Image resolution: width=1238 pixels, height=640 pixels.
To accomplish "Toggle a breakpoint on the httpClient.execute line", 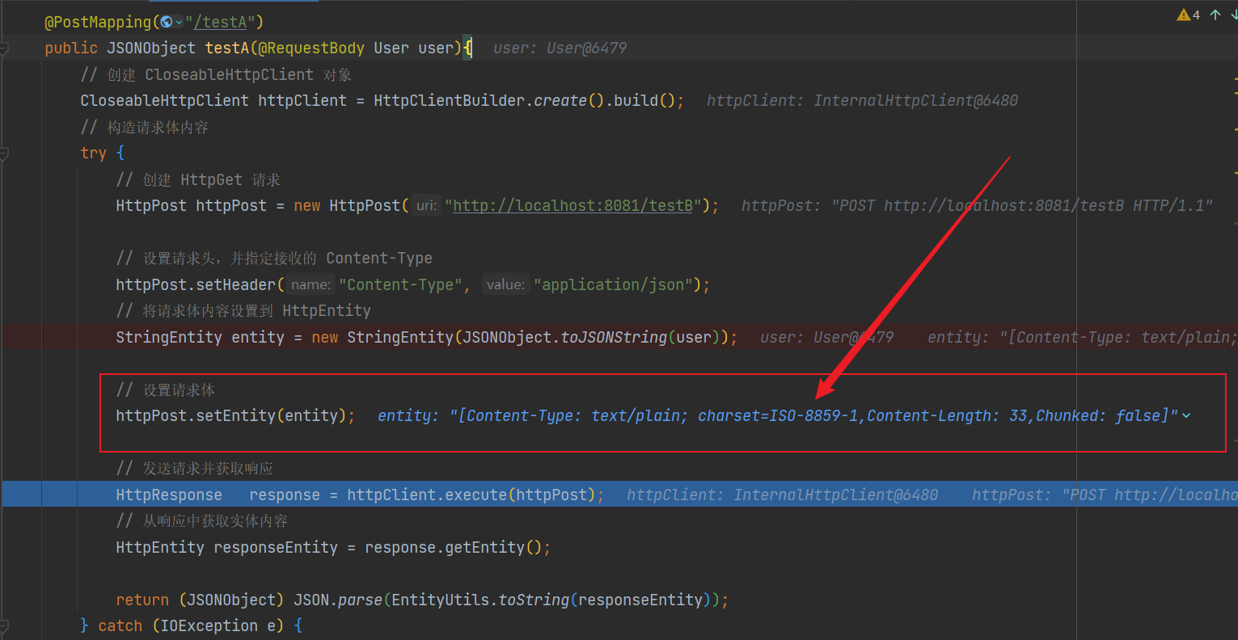I will (28, 495).
